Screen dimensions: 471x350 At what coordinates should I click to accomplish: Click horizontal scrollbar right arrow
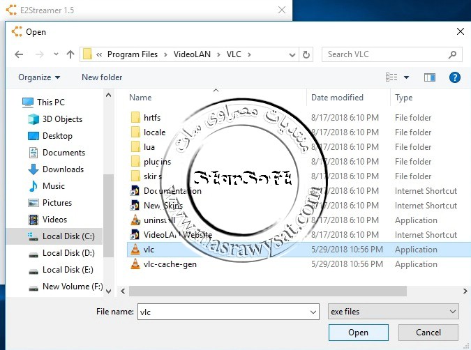pos(465,291)
